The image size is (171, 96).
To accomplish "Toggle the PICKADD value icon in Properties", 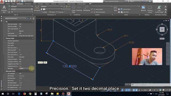I will [28, 18].
